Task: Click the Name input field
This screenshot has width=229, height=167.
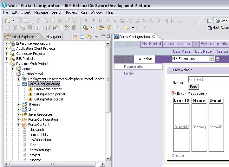Action: 209,80
